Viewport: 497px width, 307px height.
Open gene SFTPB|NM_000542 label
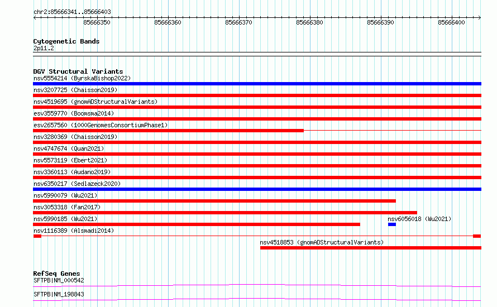click(x=59, y=280)
